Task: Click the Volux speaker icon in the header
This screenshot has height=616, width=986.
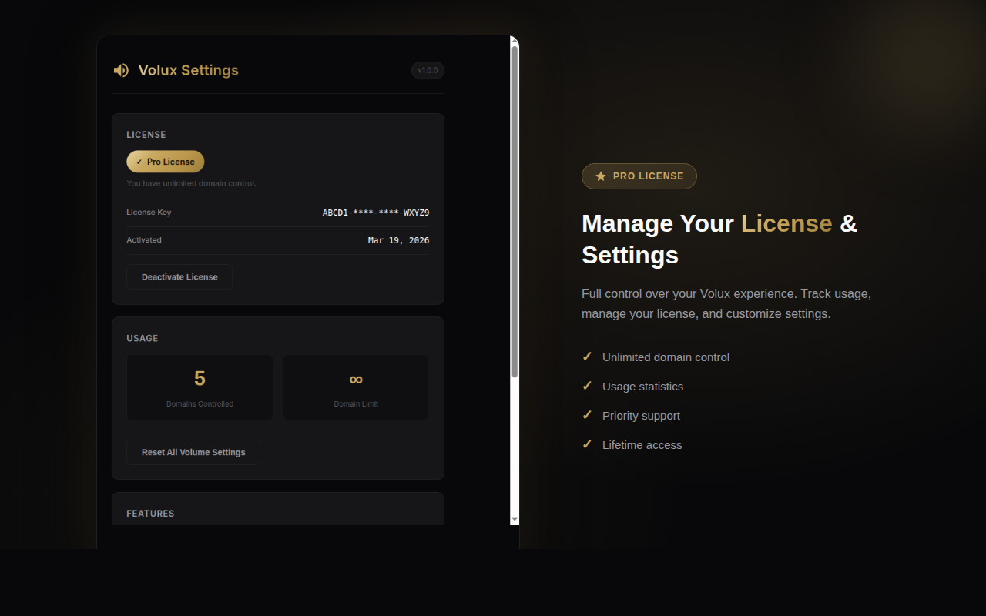Action: coord(121,70)
